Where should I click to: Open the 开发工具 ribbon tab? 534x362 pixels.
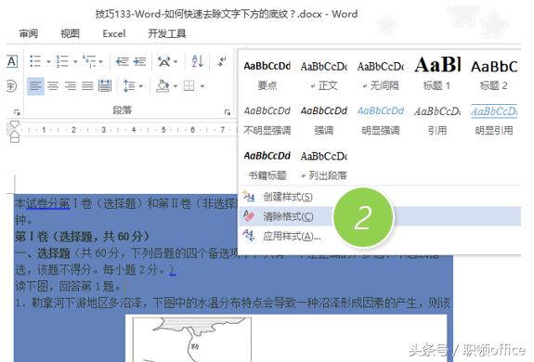pyautogui.click(x=167, y=33)
